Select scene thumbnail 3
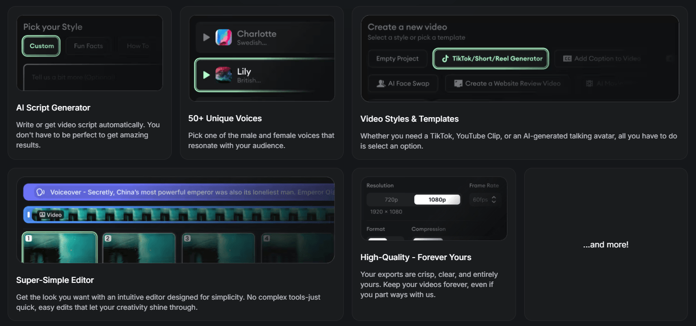Screen dimensions: 696x326 coord(218,248)
